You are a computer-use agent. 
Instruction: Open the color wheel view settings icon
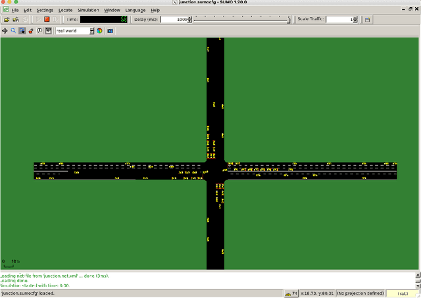tap(99, 31)
